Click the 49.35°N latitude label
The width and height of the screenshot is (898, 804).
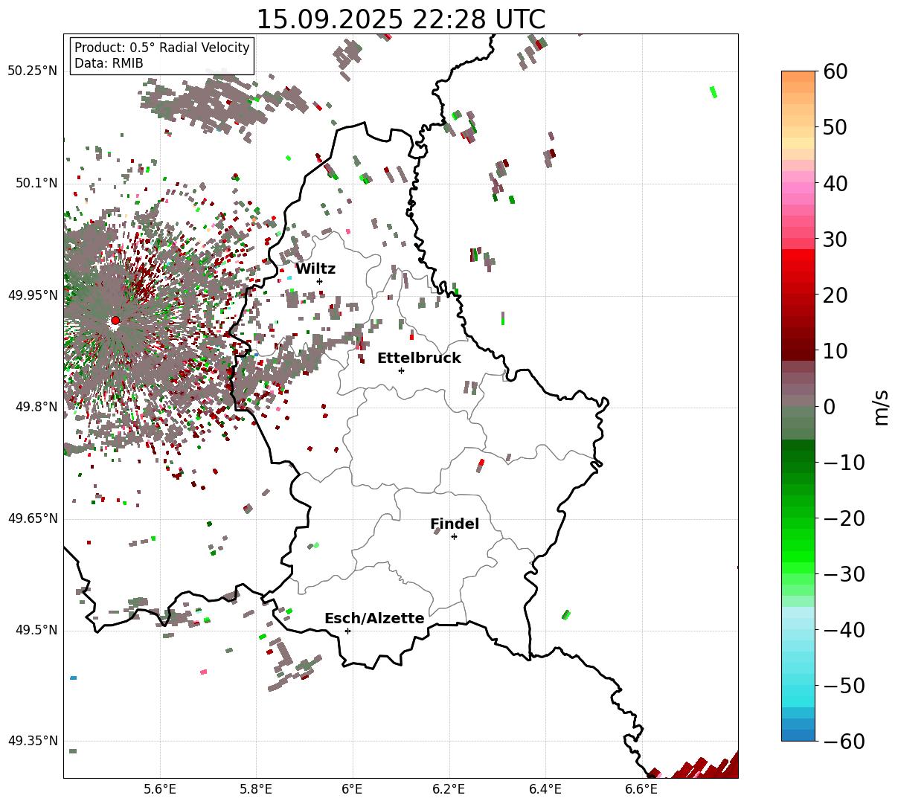(32, 741)
